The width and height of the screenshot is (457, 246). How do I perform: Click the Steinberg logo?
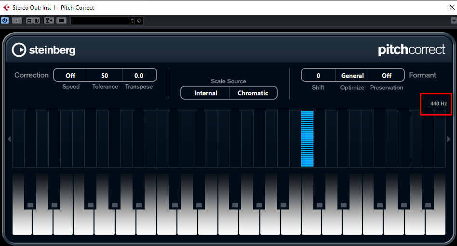click(x=44, y=50)
